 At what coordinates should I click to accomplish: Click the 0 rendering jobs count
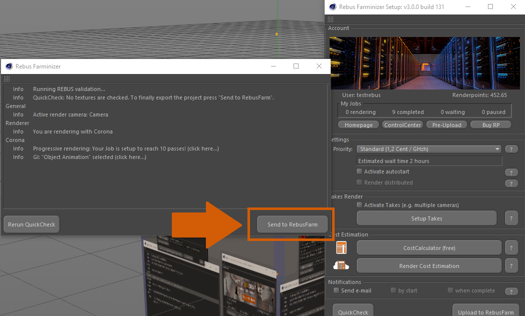coord(361,112)
